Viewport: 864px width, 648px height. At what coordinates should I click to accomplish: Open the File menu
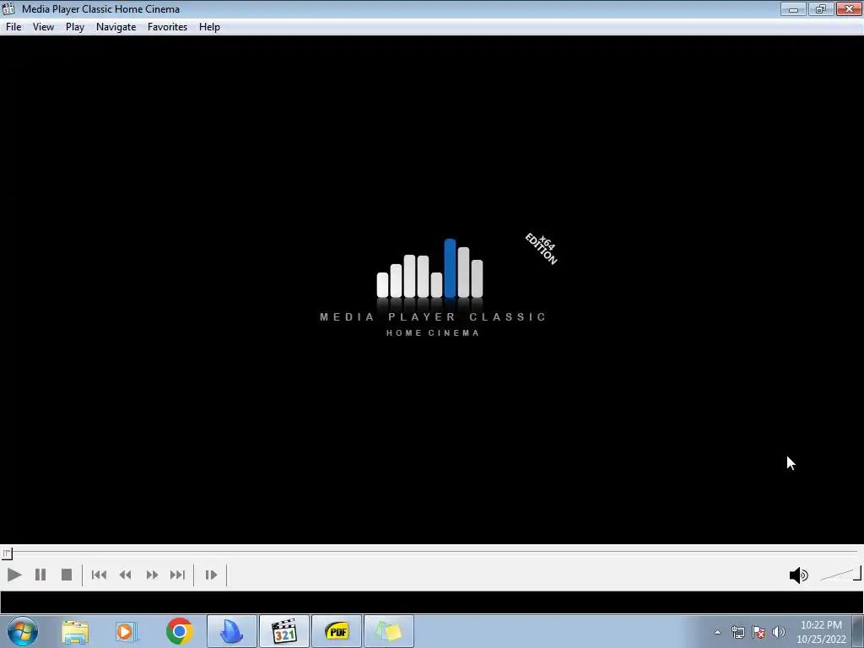[x=13, y=27]
